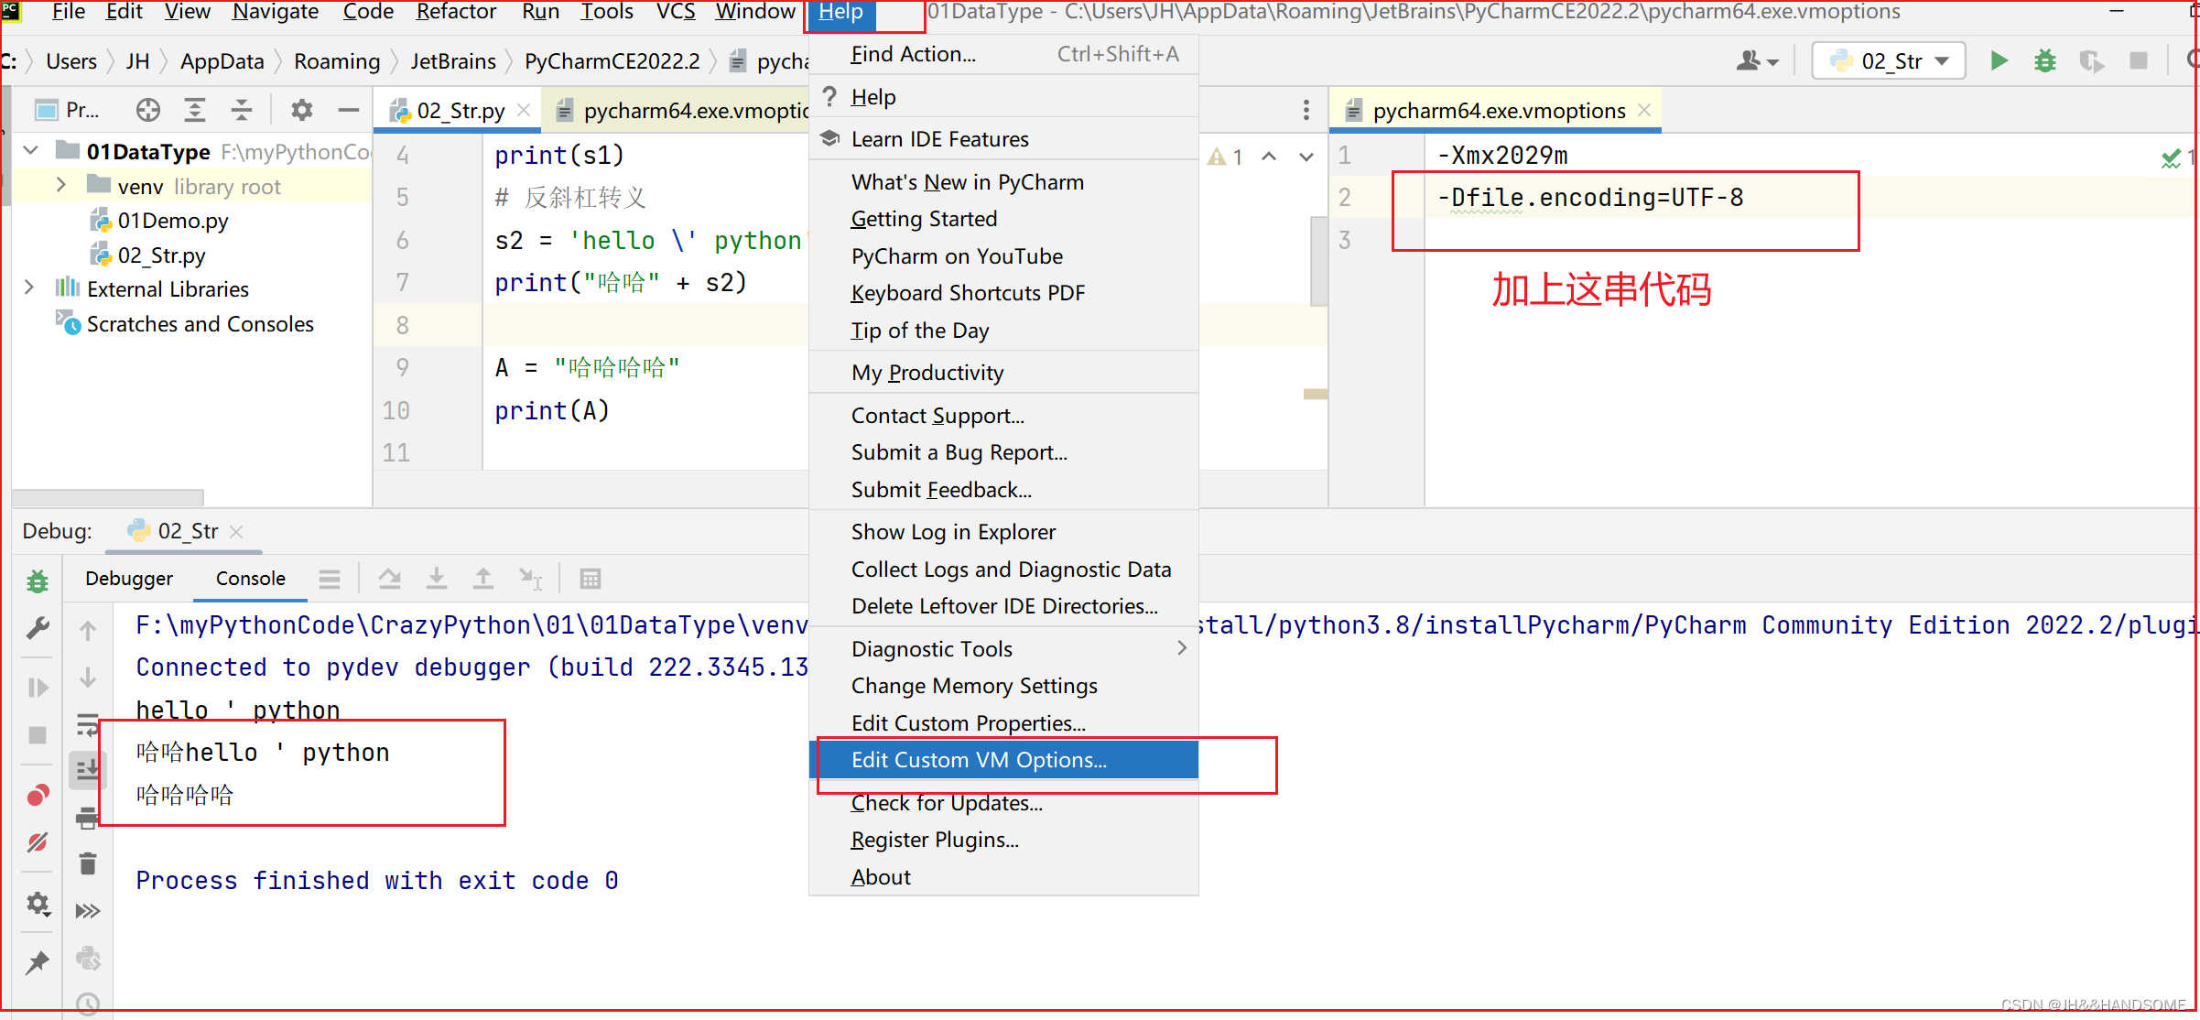The width and height of the screenshot is (2200, 1020).
Task: Click the Evaluate Expression calculator icon
Action: pos(591,579)
